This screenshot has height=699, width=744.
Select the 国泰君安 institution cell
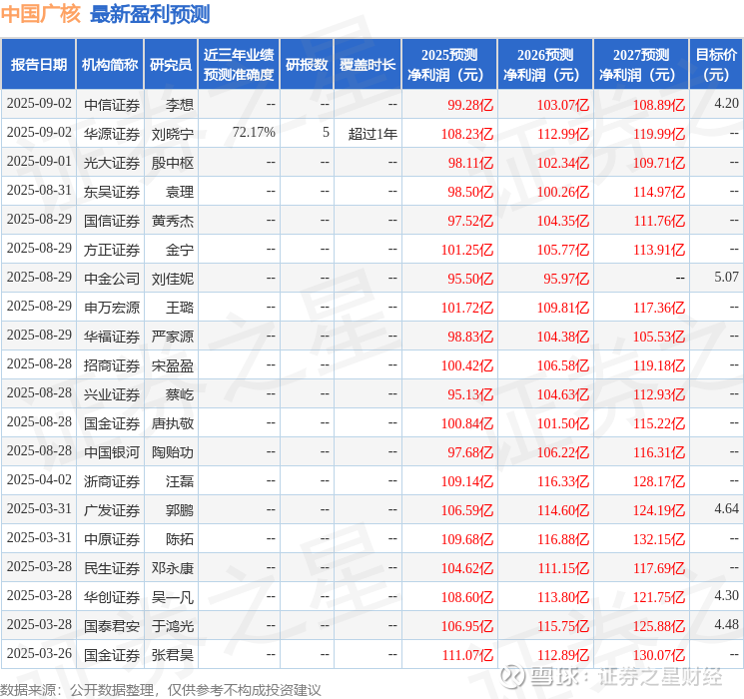pos(112,626)
